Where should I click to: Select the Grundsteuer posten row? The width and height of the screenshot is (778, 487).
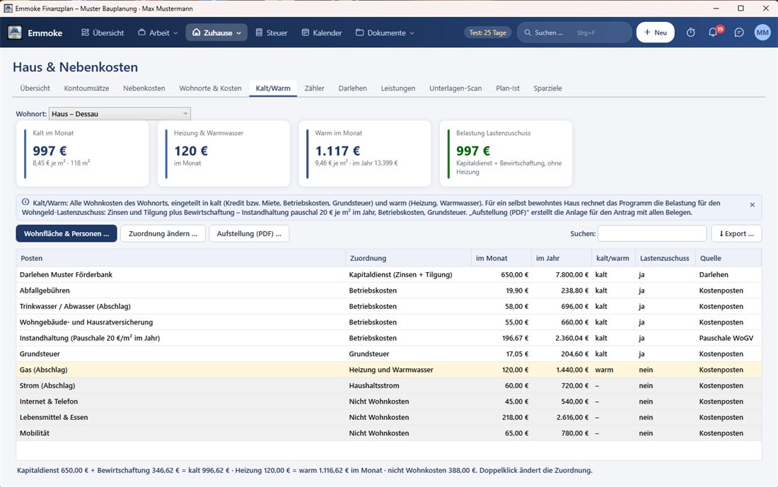point(388,353)
